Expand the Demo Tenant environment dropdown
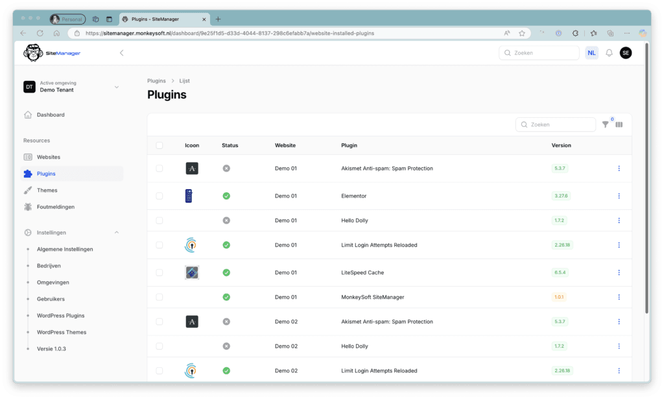 pyautogui.click(x=117, y=87)
